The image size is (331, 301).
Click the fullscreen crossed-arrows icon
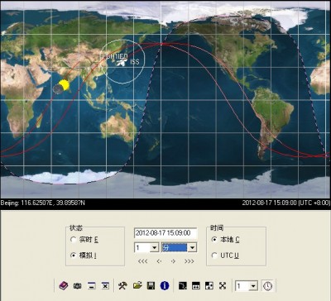click(223, 285)
